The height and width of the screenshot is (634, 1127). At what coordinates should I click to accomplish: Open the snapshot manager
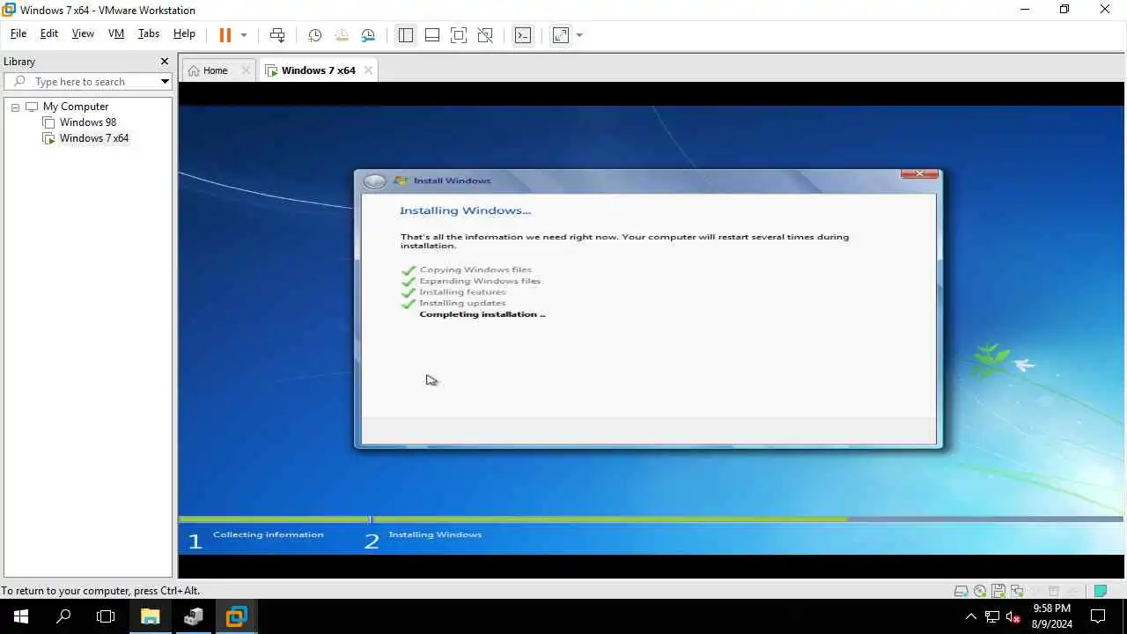click(x=368, y=35)
